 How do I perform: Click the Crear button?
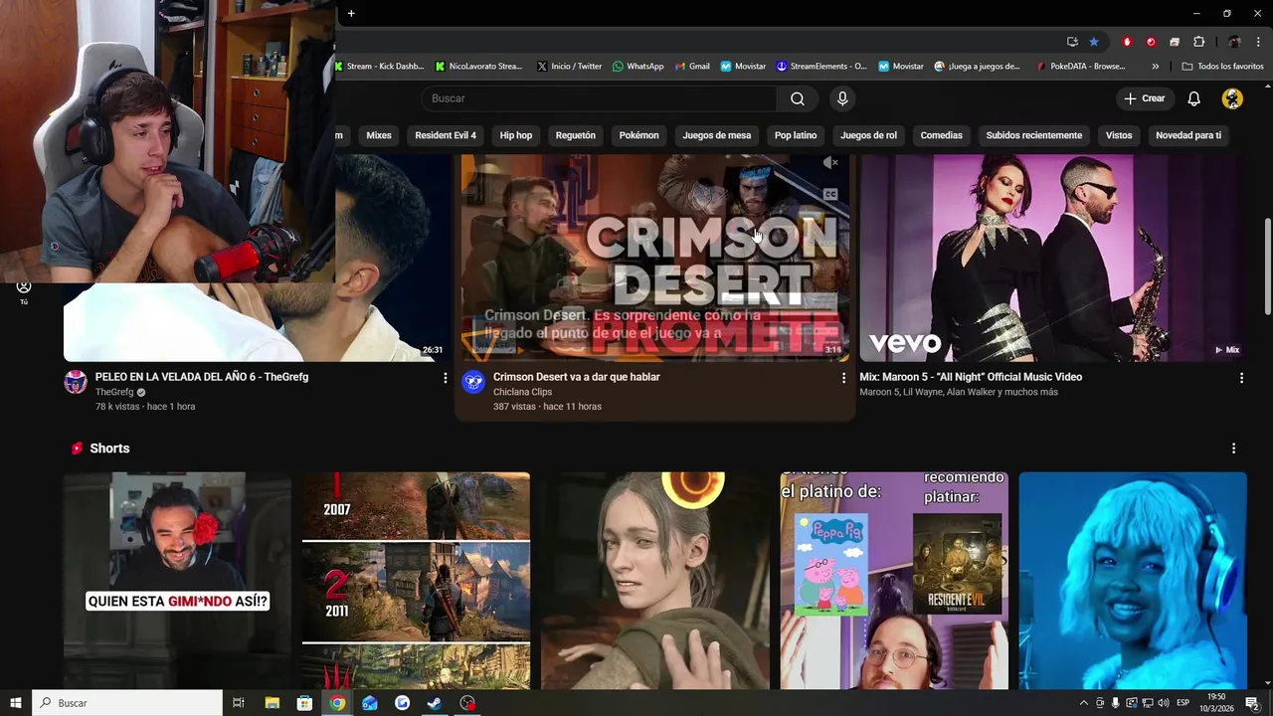[1145, 98]
